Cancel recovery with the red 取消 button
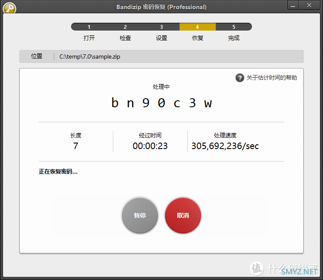 (x=183, y=215)
